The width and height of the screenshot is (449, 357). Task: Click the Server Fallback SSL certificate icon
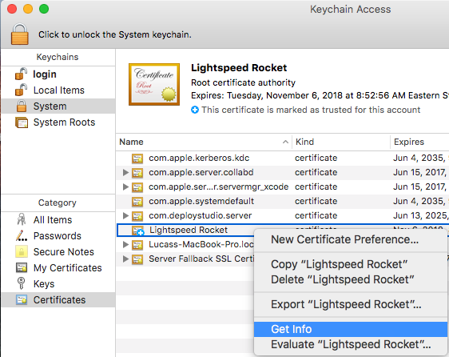pyautogui.click(x=137, y=259)
